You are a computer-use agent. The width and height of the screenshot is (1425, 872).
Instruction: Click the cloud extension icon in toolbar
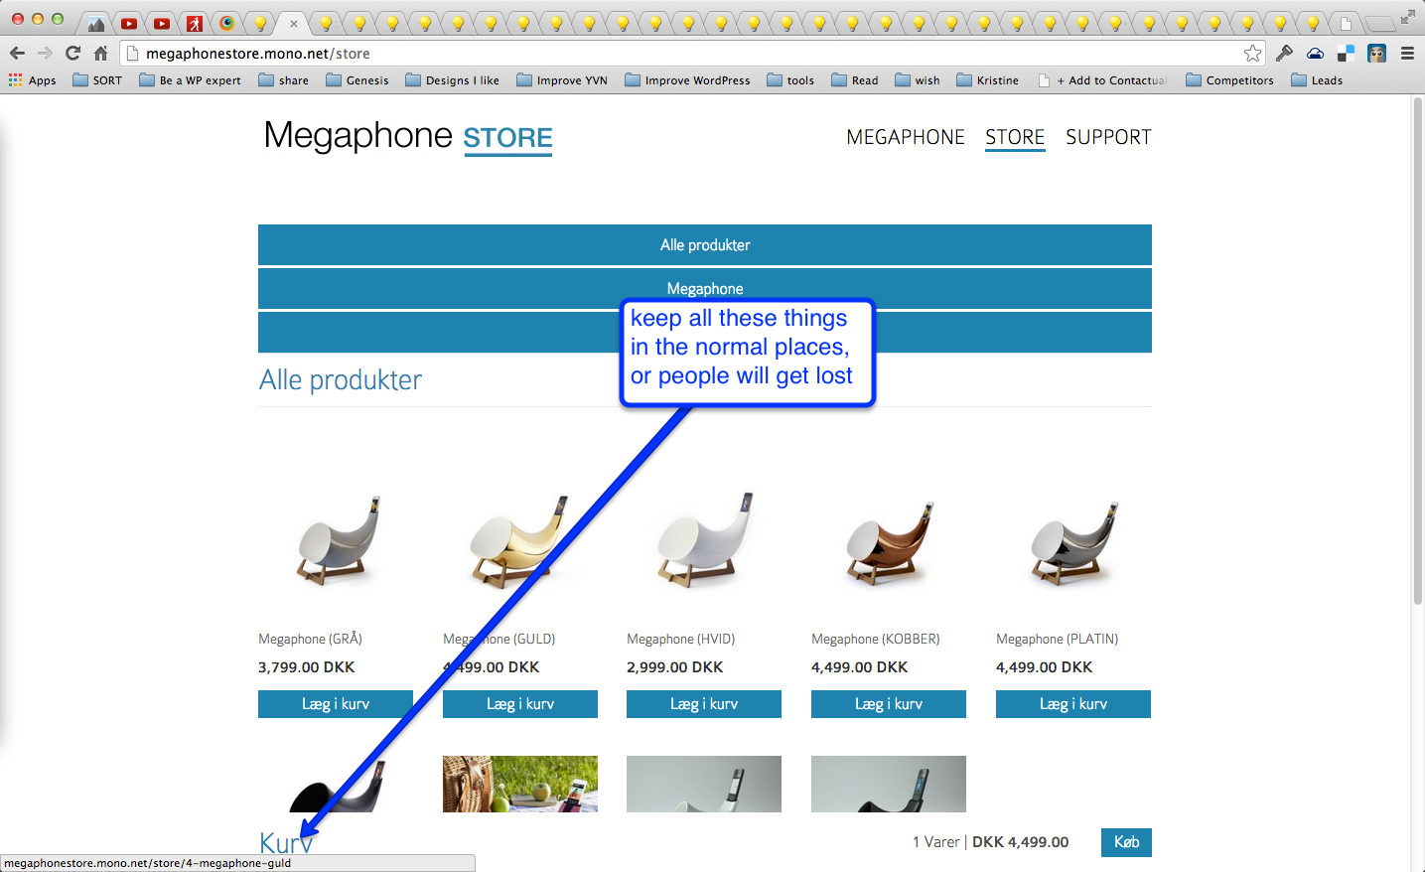(x=1315, y=54)
